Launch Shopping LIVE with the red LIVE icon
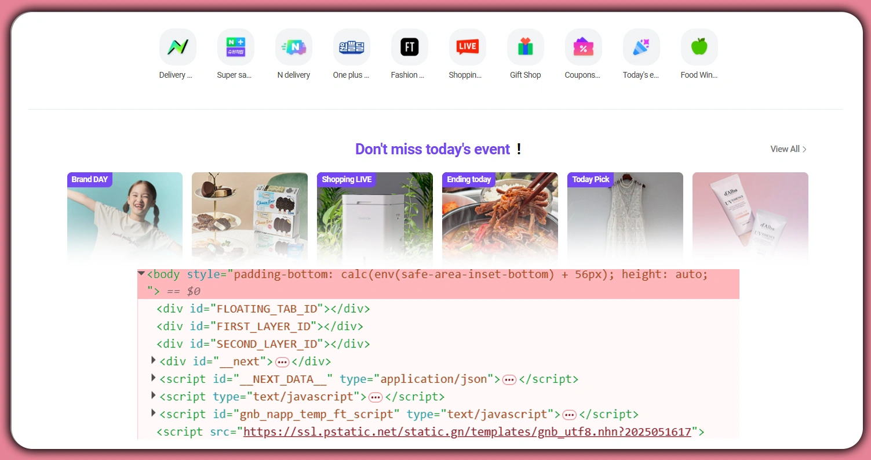Viewport: 871px width, 460px height. click(467, 46)
